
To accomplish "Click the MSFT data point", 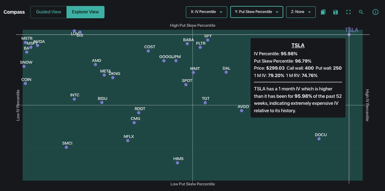I will tap(31, 47).
